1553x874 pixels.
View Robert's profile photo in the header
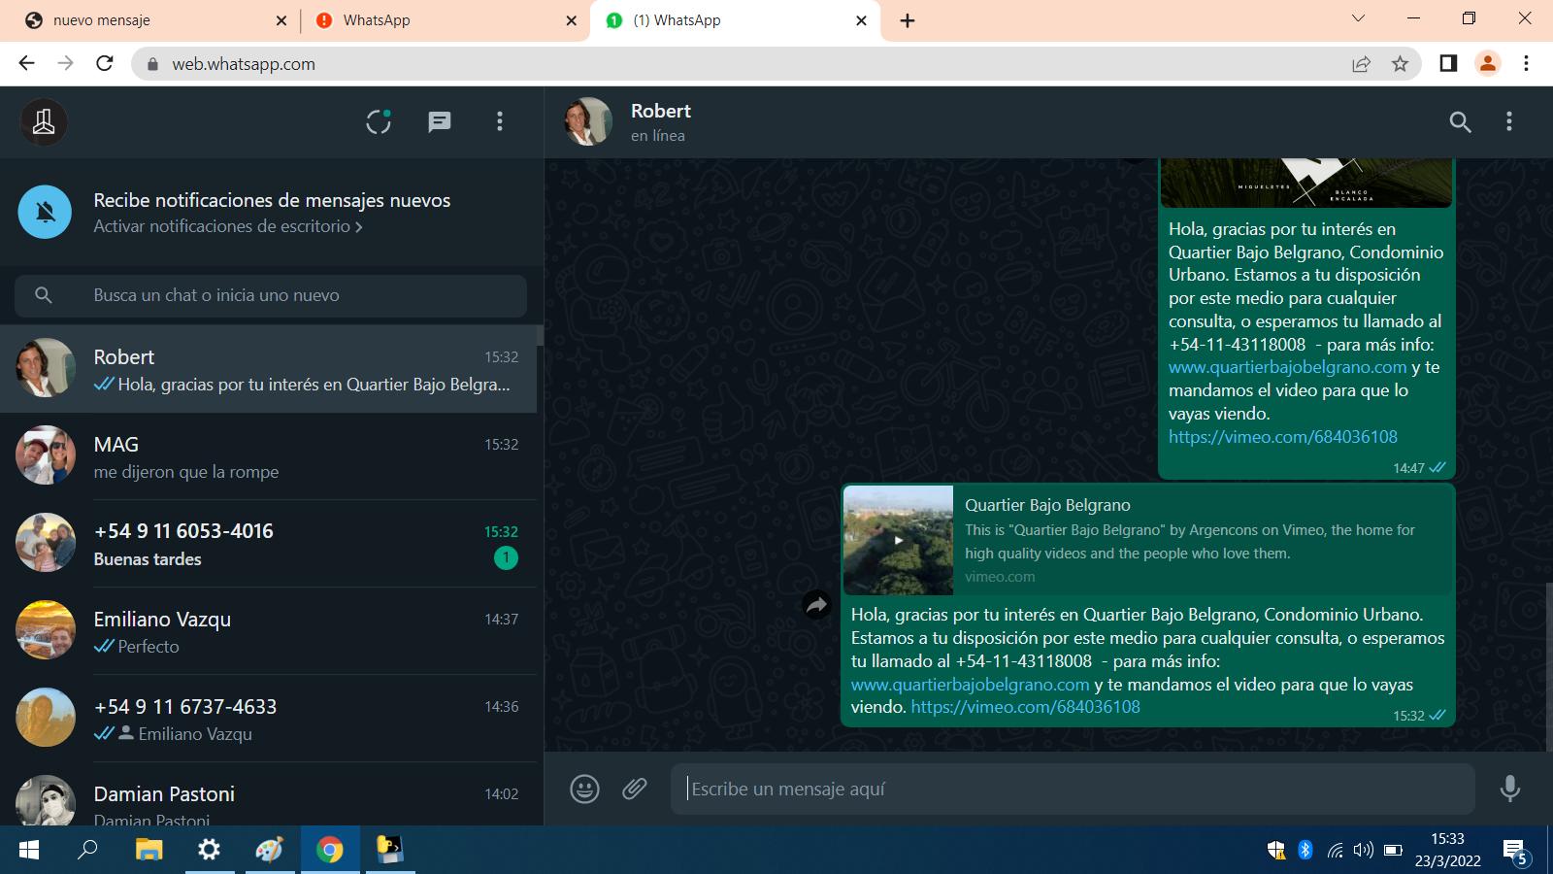(x=588, y=121)
